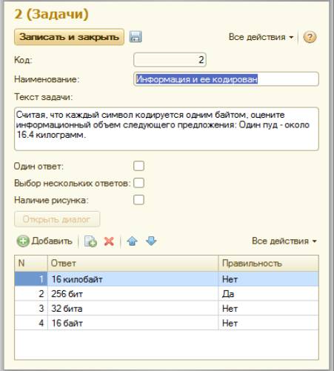Select the row '16 байт'

point(167,323)
